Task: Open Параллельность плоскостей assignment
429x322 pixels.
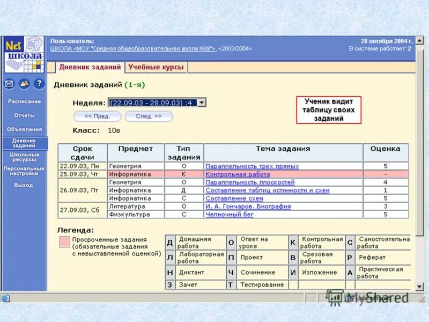Action: tap(250, 182)
